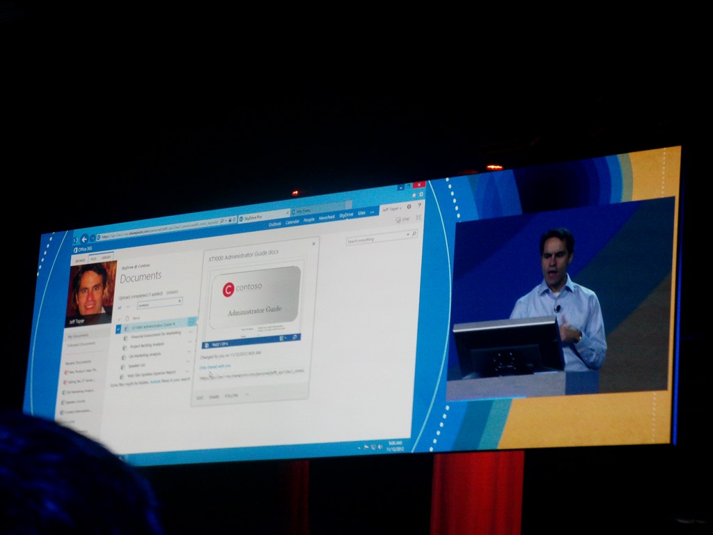Open Newsfeed in the top navigation
The width and height of the screenshot is (713, 535).
tap(327, 217)
